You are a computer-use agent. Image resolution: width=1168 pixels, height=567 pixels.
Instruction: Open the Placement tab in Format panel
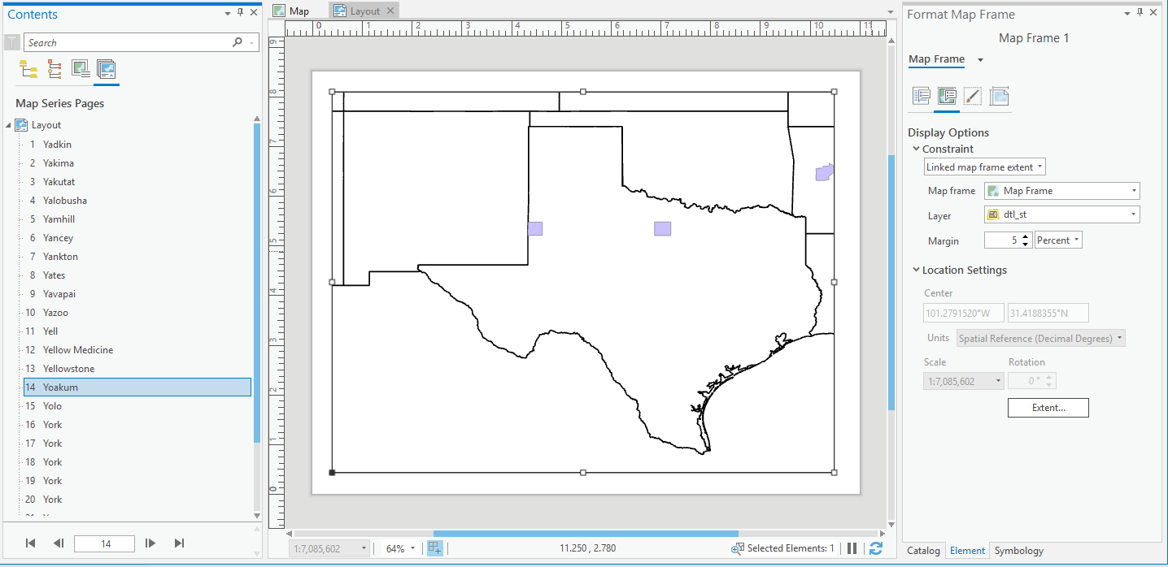tap(1000, 97)
